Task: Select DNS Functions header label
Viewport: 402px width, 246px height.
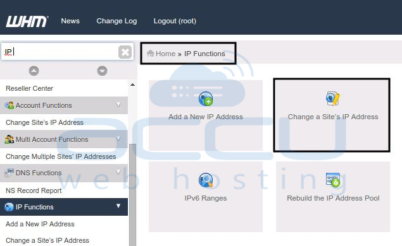Action: tap(39, 173)
